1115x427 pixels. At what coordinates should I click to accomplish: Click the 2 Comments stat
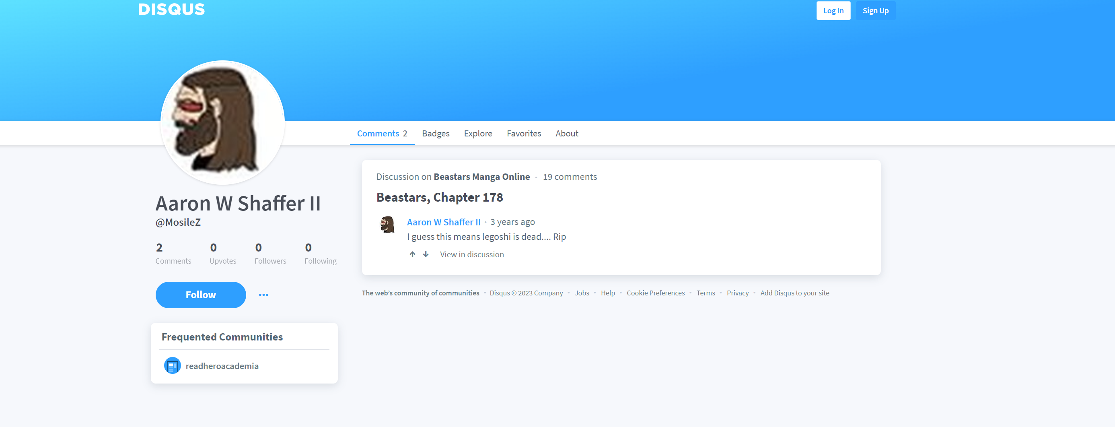pyautogui.click(x=173, y=253)
